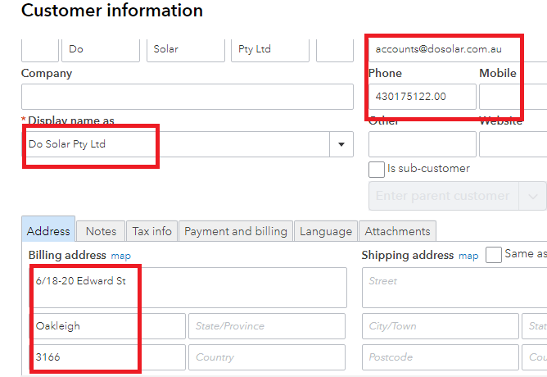This screenshot has height=377, width=547.
Task: Click the billing street field 6/18-20 Edward St
Action: click(x=188, y=288)
